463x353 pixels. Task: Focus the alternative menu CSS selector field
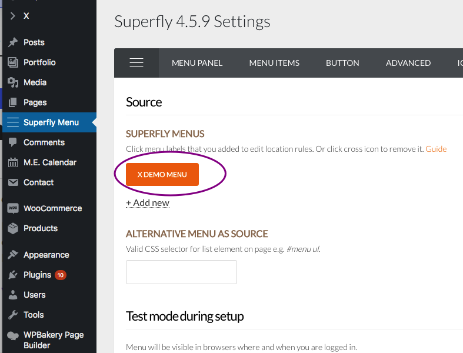181,272
